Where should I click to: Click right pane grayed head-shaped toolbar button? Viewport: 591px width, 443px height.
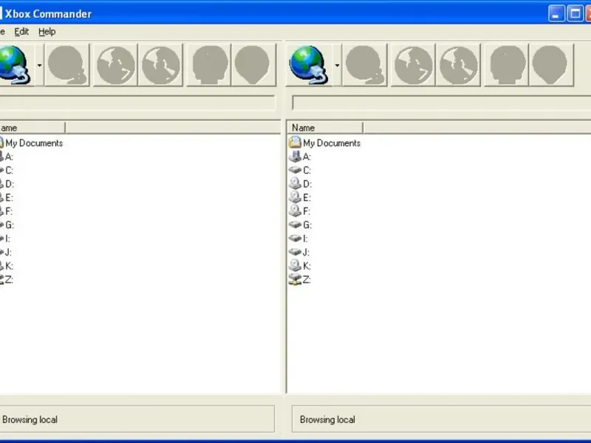coord(507,65)
